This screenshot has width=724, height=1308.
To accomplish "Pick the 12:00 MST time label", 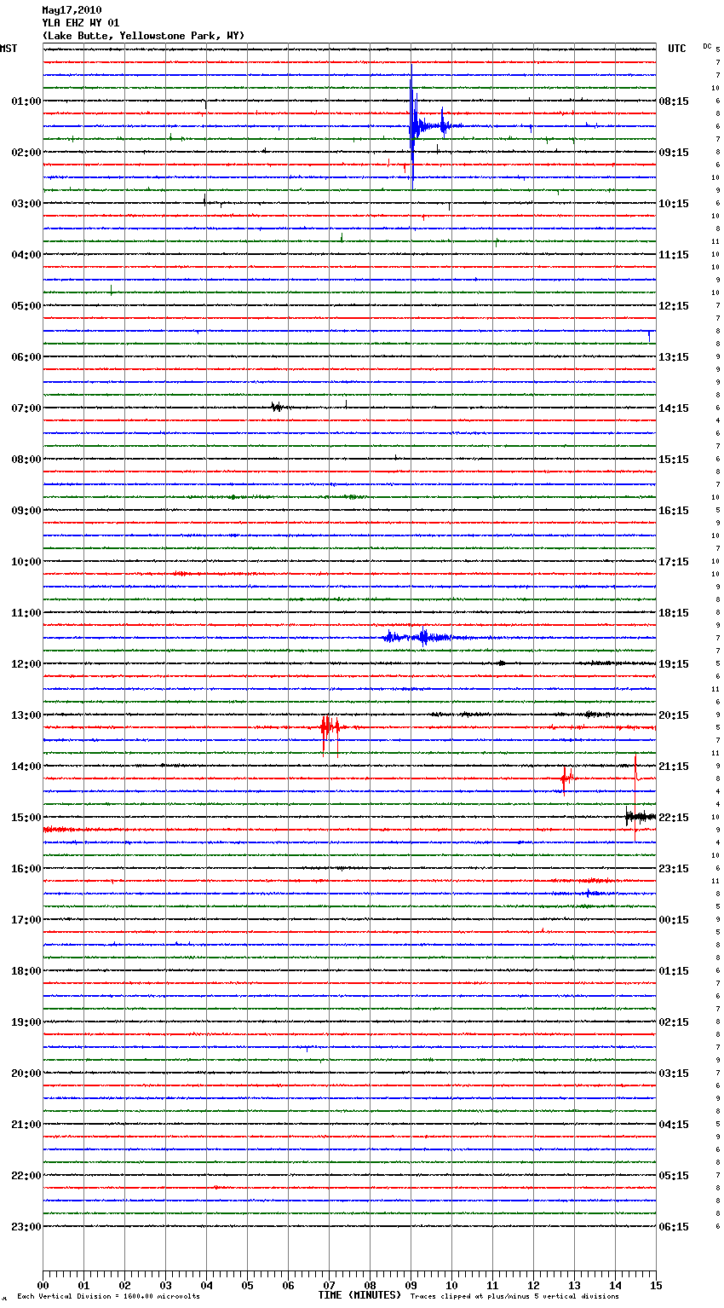I will point(26,663).
